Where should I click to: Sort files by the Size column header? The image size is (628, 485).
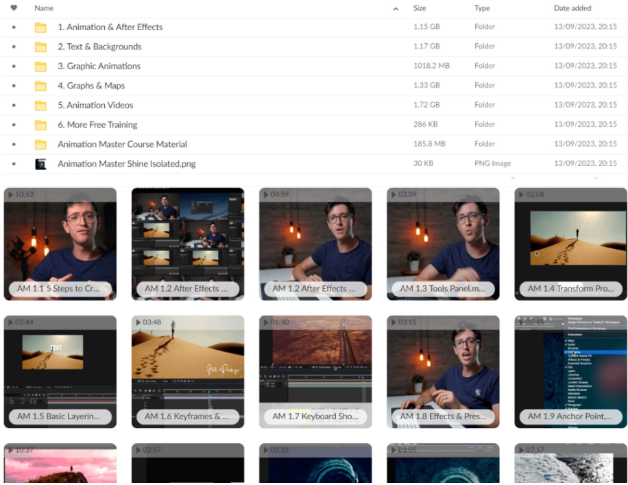(x=420, y=8)
